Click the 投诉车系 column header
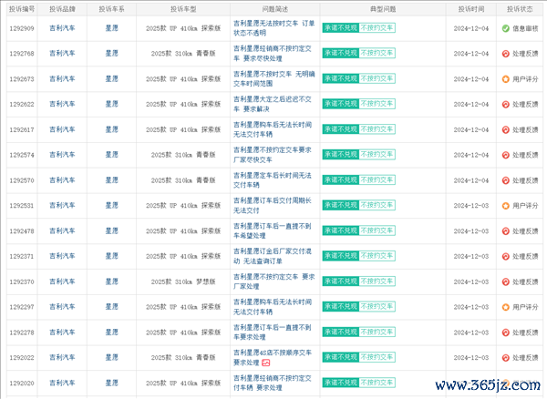The height and width of the screenshot is (399, 547). 111,9
